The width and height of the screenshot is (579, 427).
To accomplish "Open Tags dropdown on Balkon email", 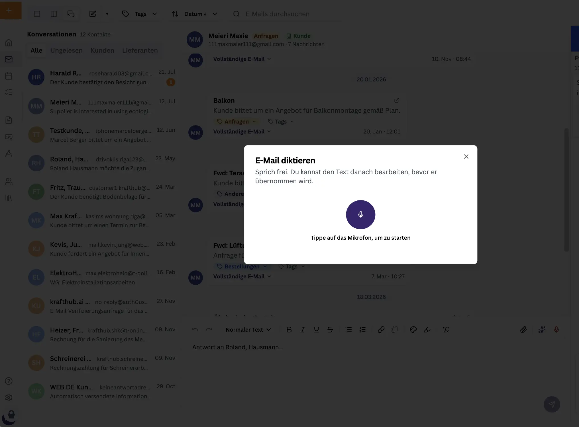I will [281, 122].
